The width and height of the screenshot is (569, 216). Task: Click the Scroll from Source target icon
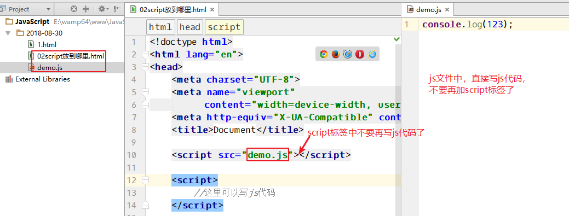(74, 9)
